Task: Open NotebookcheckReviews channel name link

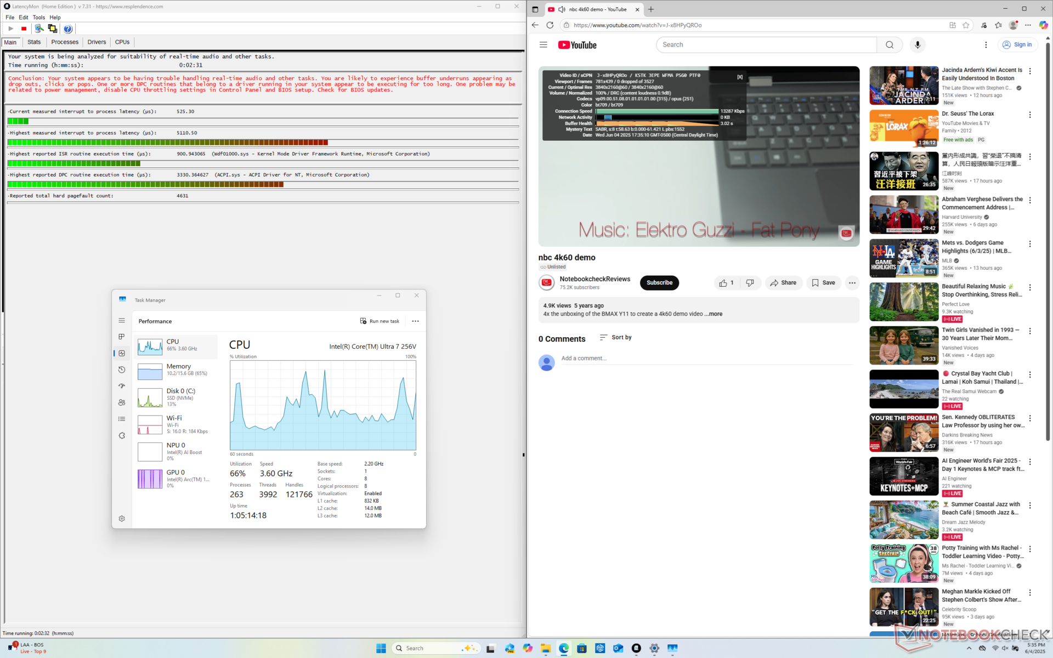Action: click(x=595, y=279)
